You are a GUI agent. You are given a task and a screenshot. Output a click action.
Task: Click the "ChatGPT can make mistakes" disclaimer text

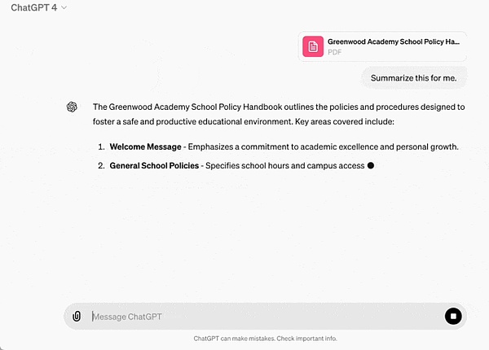click(x=265, y=338)
